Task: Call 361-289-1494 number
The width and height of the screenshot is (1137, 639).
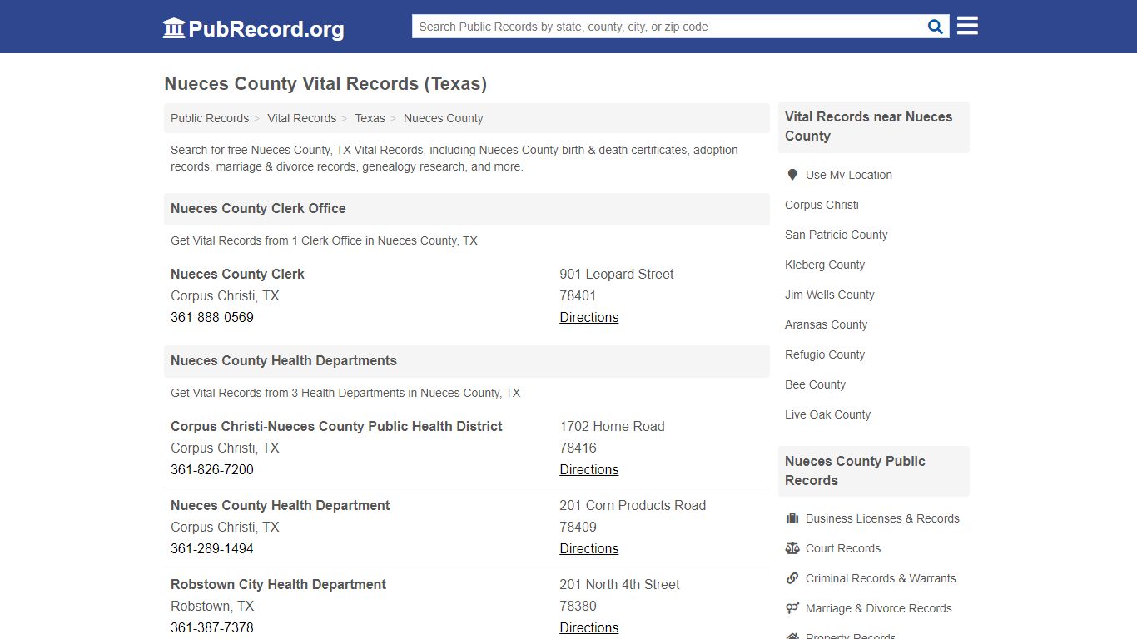Action: click(x=212, y=548)
